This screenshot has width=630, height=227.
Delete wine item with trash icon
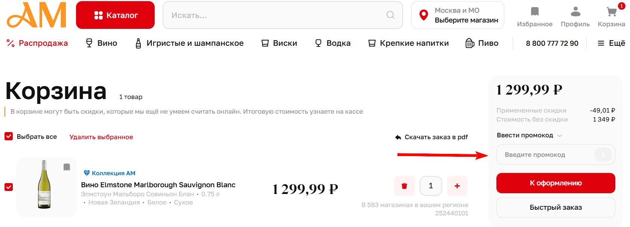[x=405, y=186]
